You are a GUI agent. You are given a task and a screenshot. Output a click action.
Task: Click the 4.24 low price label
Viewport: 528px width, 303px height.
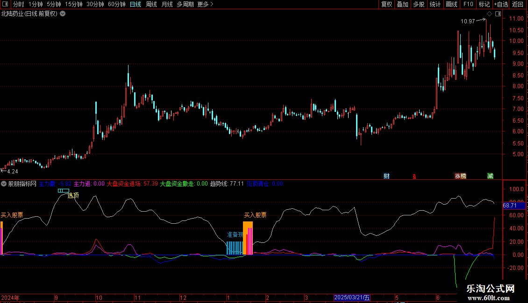[13, 172]
